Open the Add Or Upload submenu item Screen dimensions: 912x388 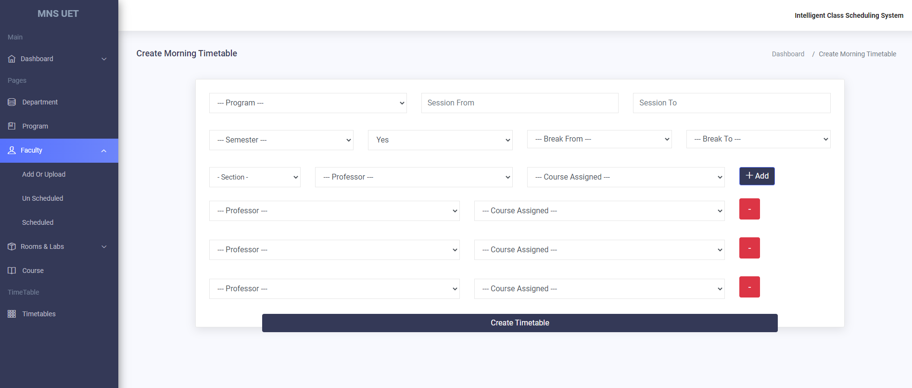coord(44,174)
